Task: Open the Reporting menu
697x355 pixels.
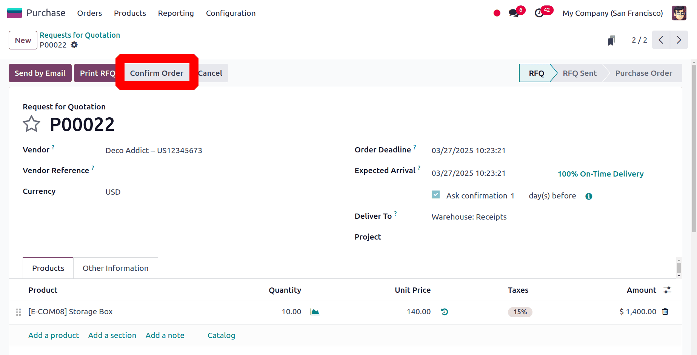Action: tap(176, 13)
